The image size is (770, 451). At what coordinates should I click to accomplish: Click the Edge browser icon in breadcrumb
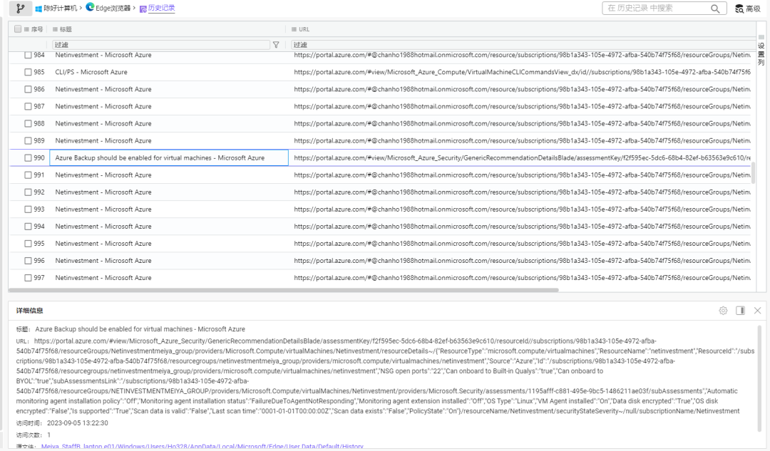[x=90, y=7]
